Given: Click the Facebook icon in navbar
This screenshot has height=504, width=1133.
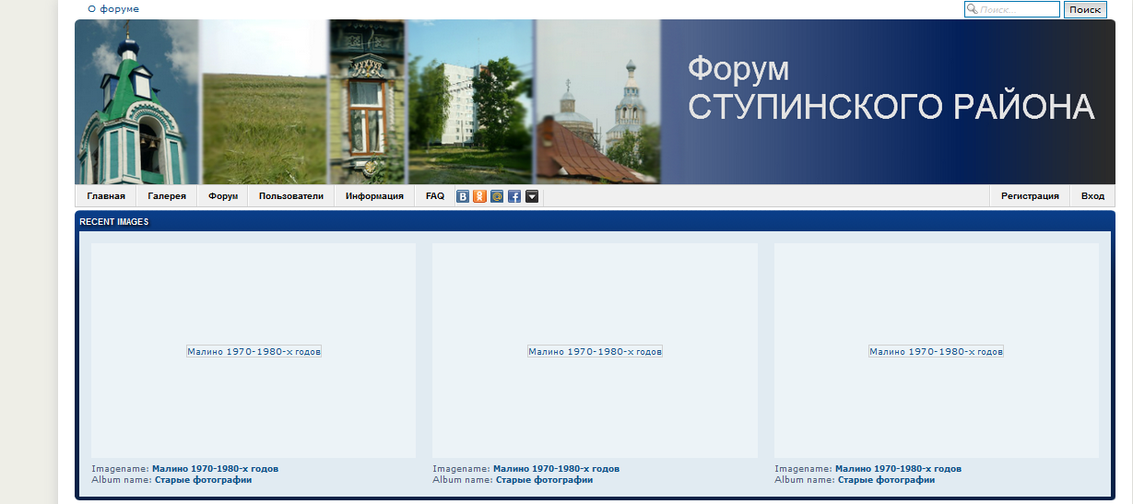Looking at the screenshot, I should [x=514, y=196].
